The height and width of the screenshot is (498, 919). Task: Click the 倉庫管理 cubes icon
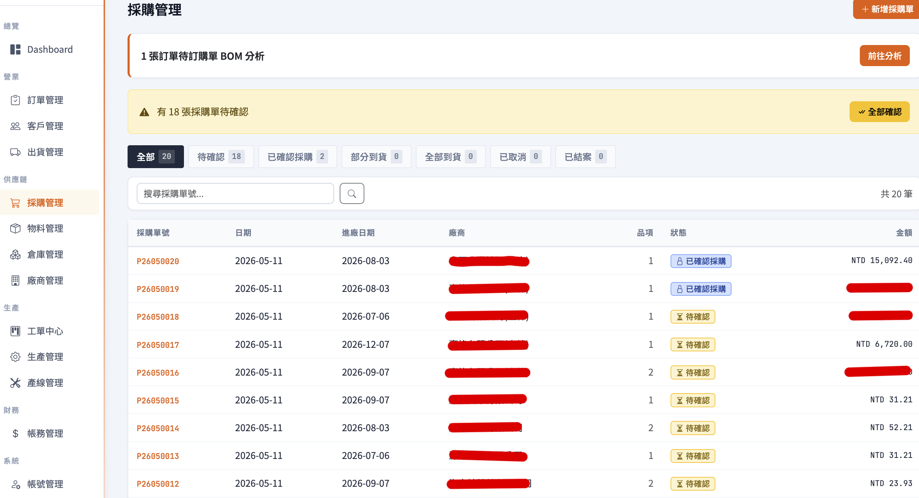pos(16,255)
